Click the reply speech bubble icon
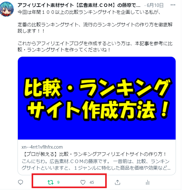Viewport: 185px width, 190px height. [20, 182]
